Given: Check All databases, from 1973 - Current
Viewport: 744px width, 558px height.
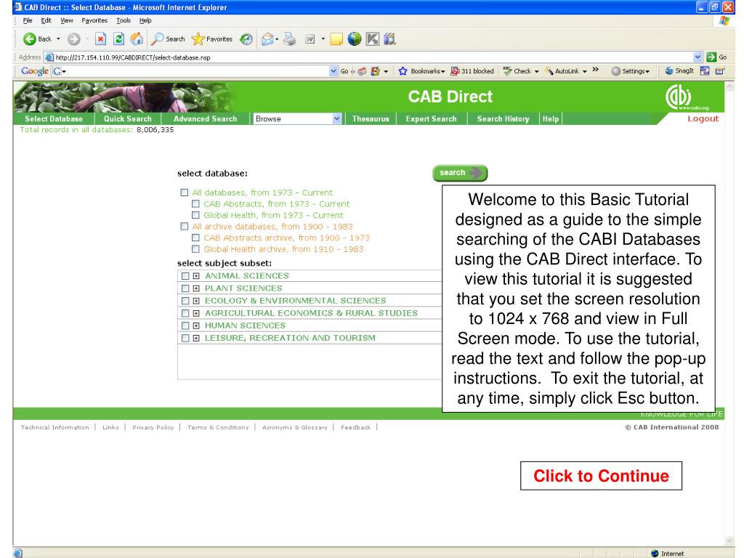Looking at the screenshot, I should tap(184, 193).
